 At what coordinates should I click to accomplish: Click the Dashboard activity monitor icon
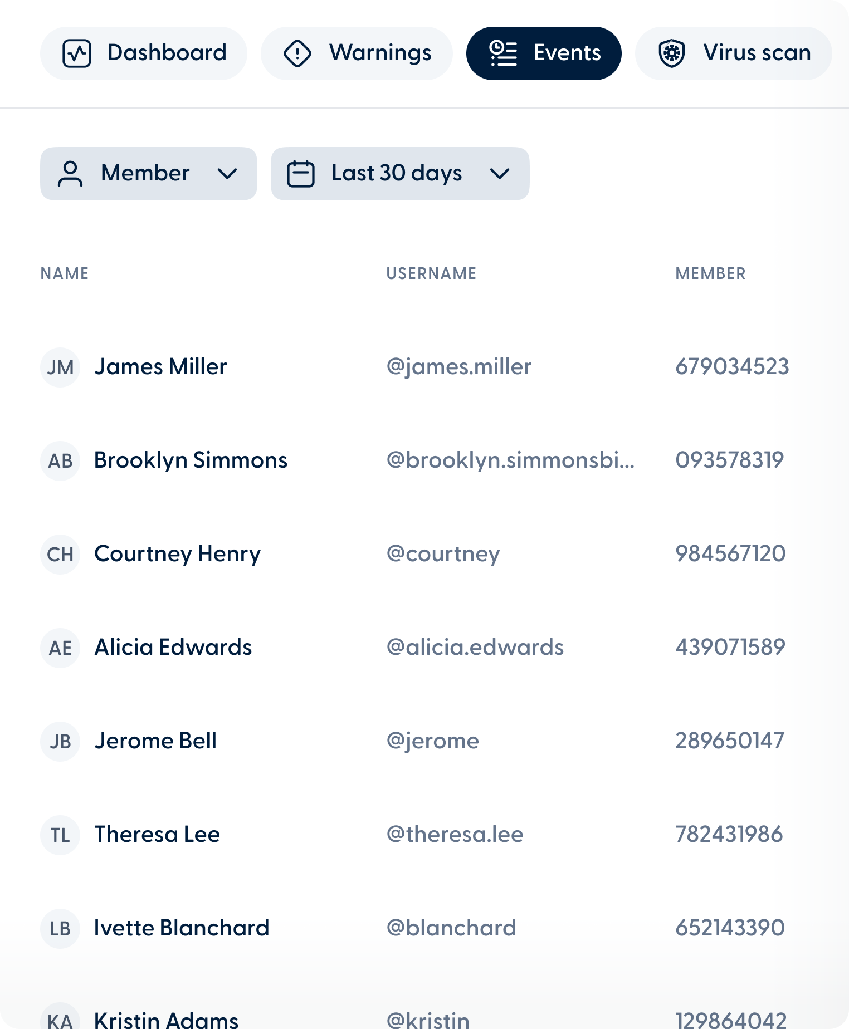[x=77, y=53]
